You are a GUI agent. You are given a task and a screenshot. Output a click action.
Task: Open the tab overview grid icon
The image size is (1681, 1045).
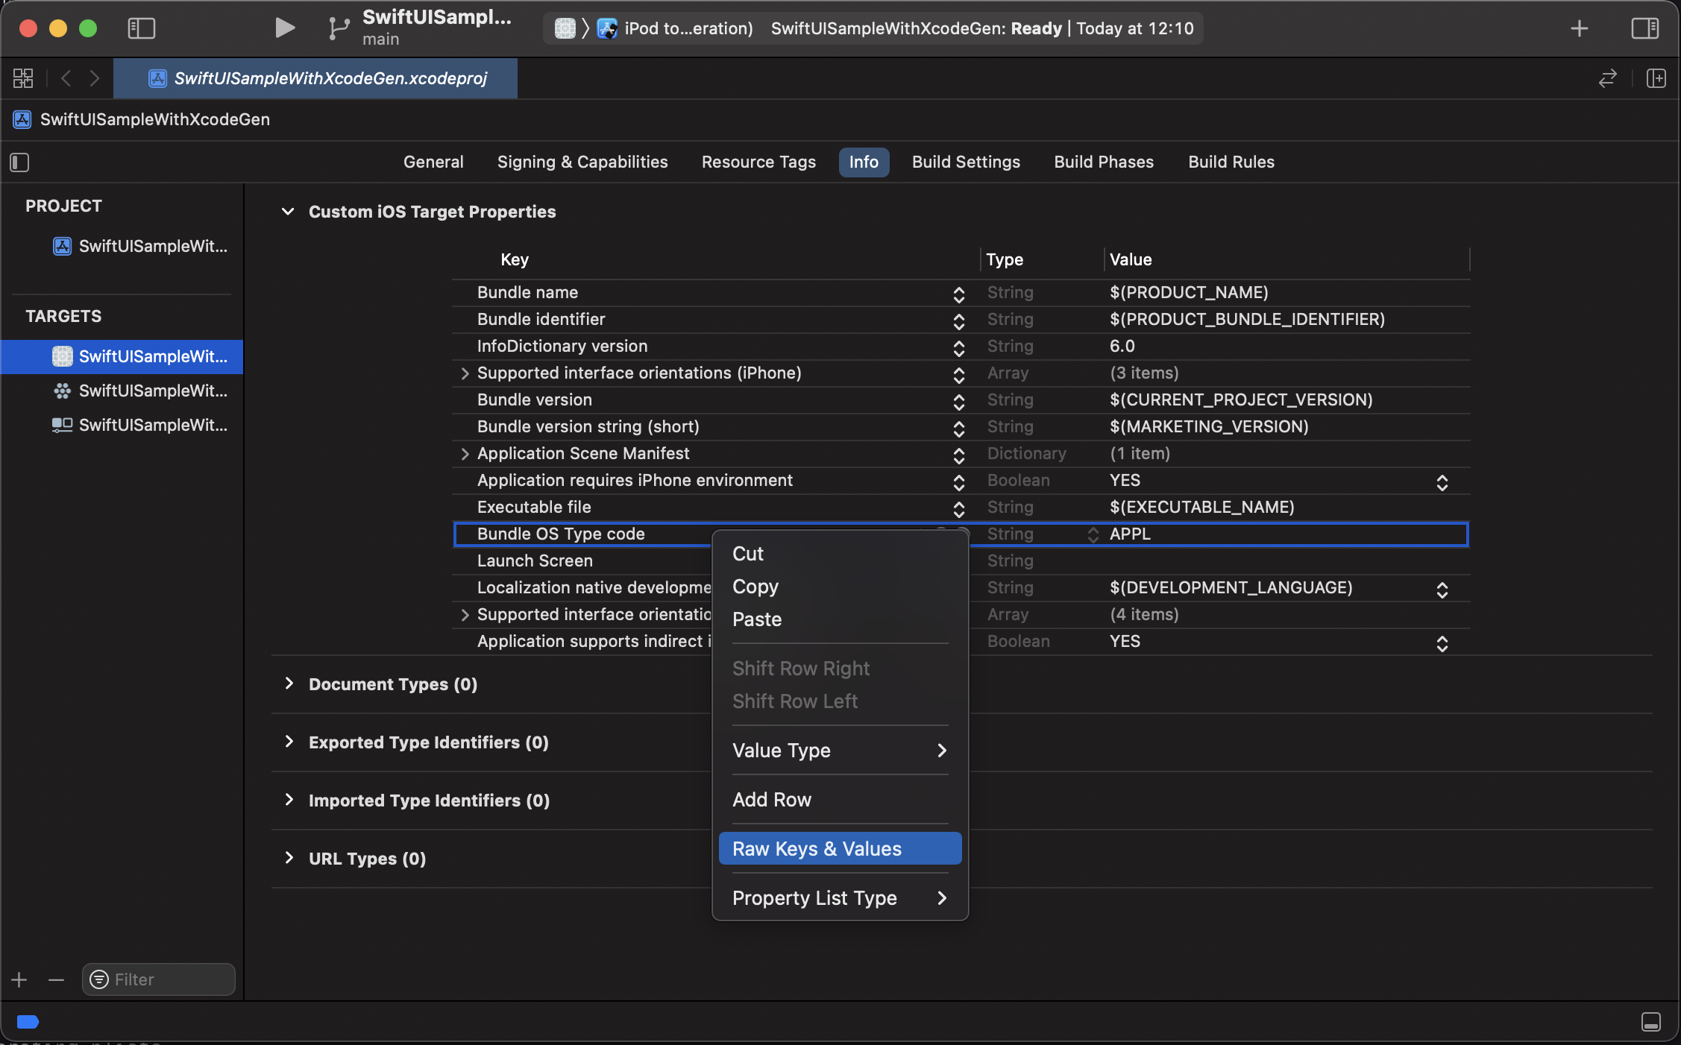pyautogui.click(x=22, y=78)
